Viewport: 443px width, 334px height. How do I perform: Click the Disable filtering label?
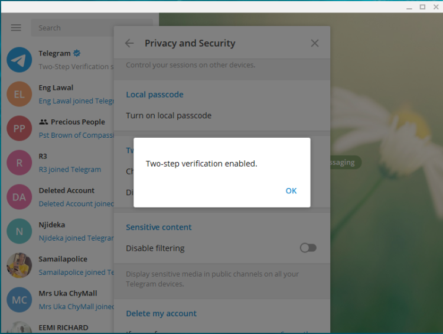155,248
